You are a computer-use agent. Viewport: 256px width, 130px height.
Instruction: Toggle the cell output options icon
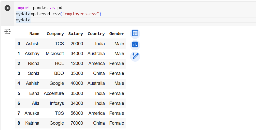(8, 31)
